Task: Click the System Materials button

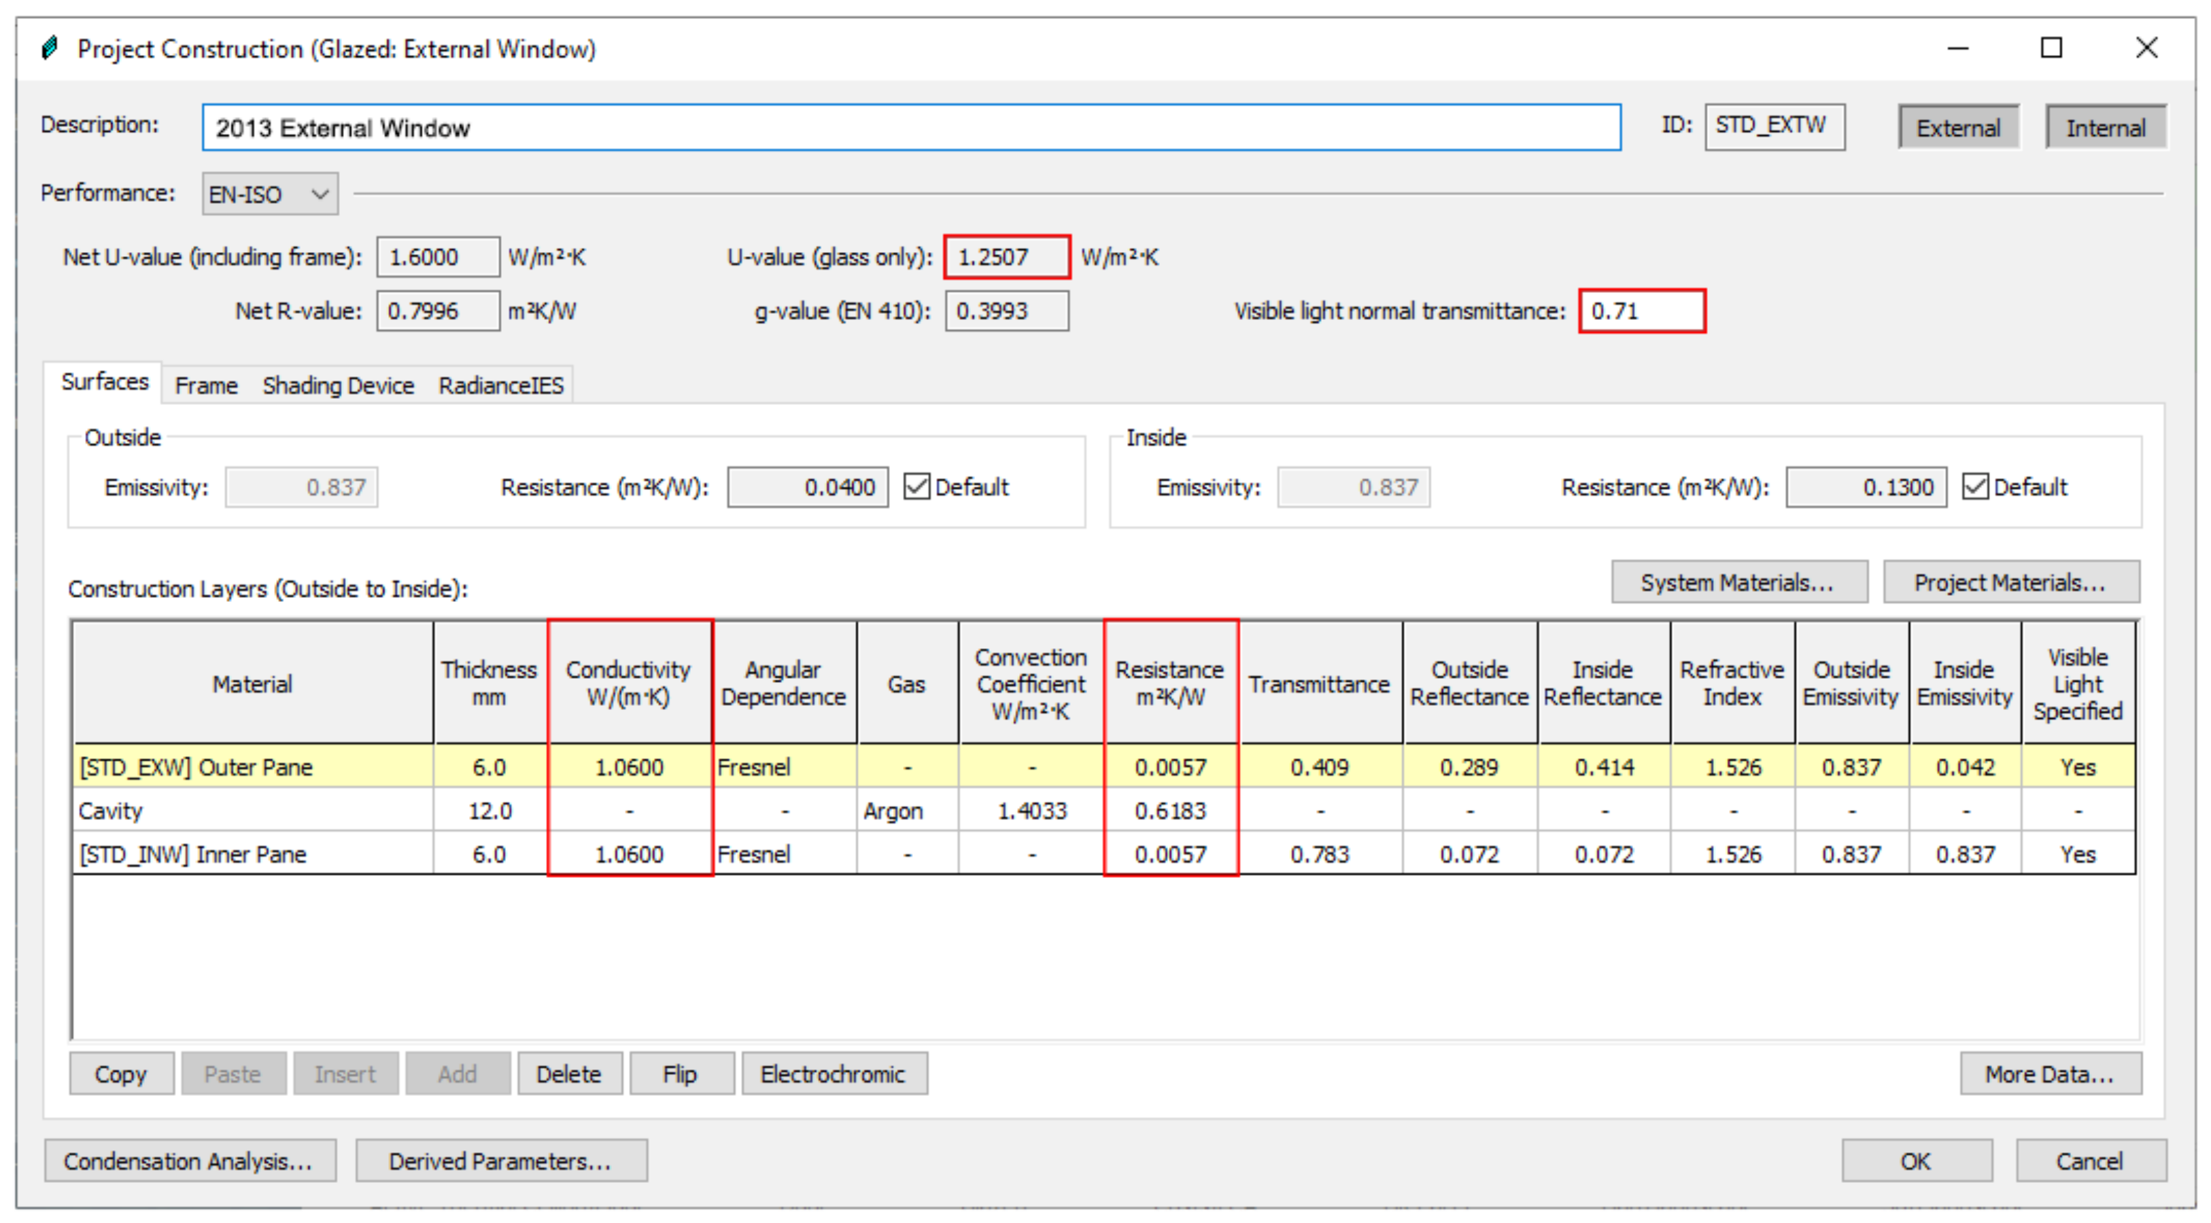Action: [x=1738, y=583]
